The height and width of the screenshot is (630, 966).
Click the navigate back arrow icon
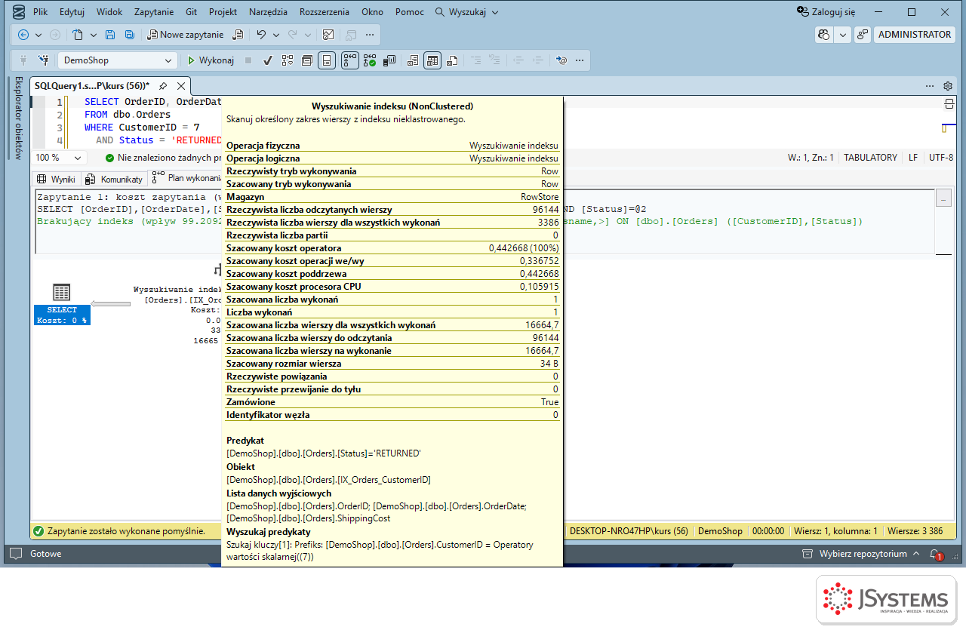[x=23, y=35]
